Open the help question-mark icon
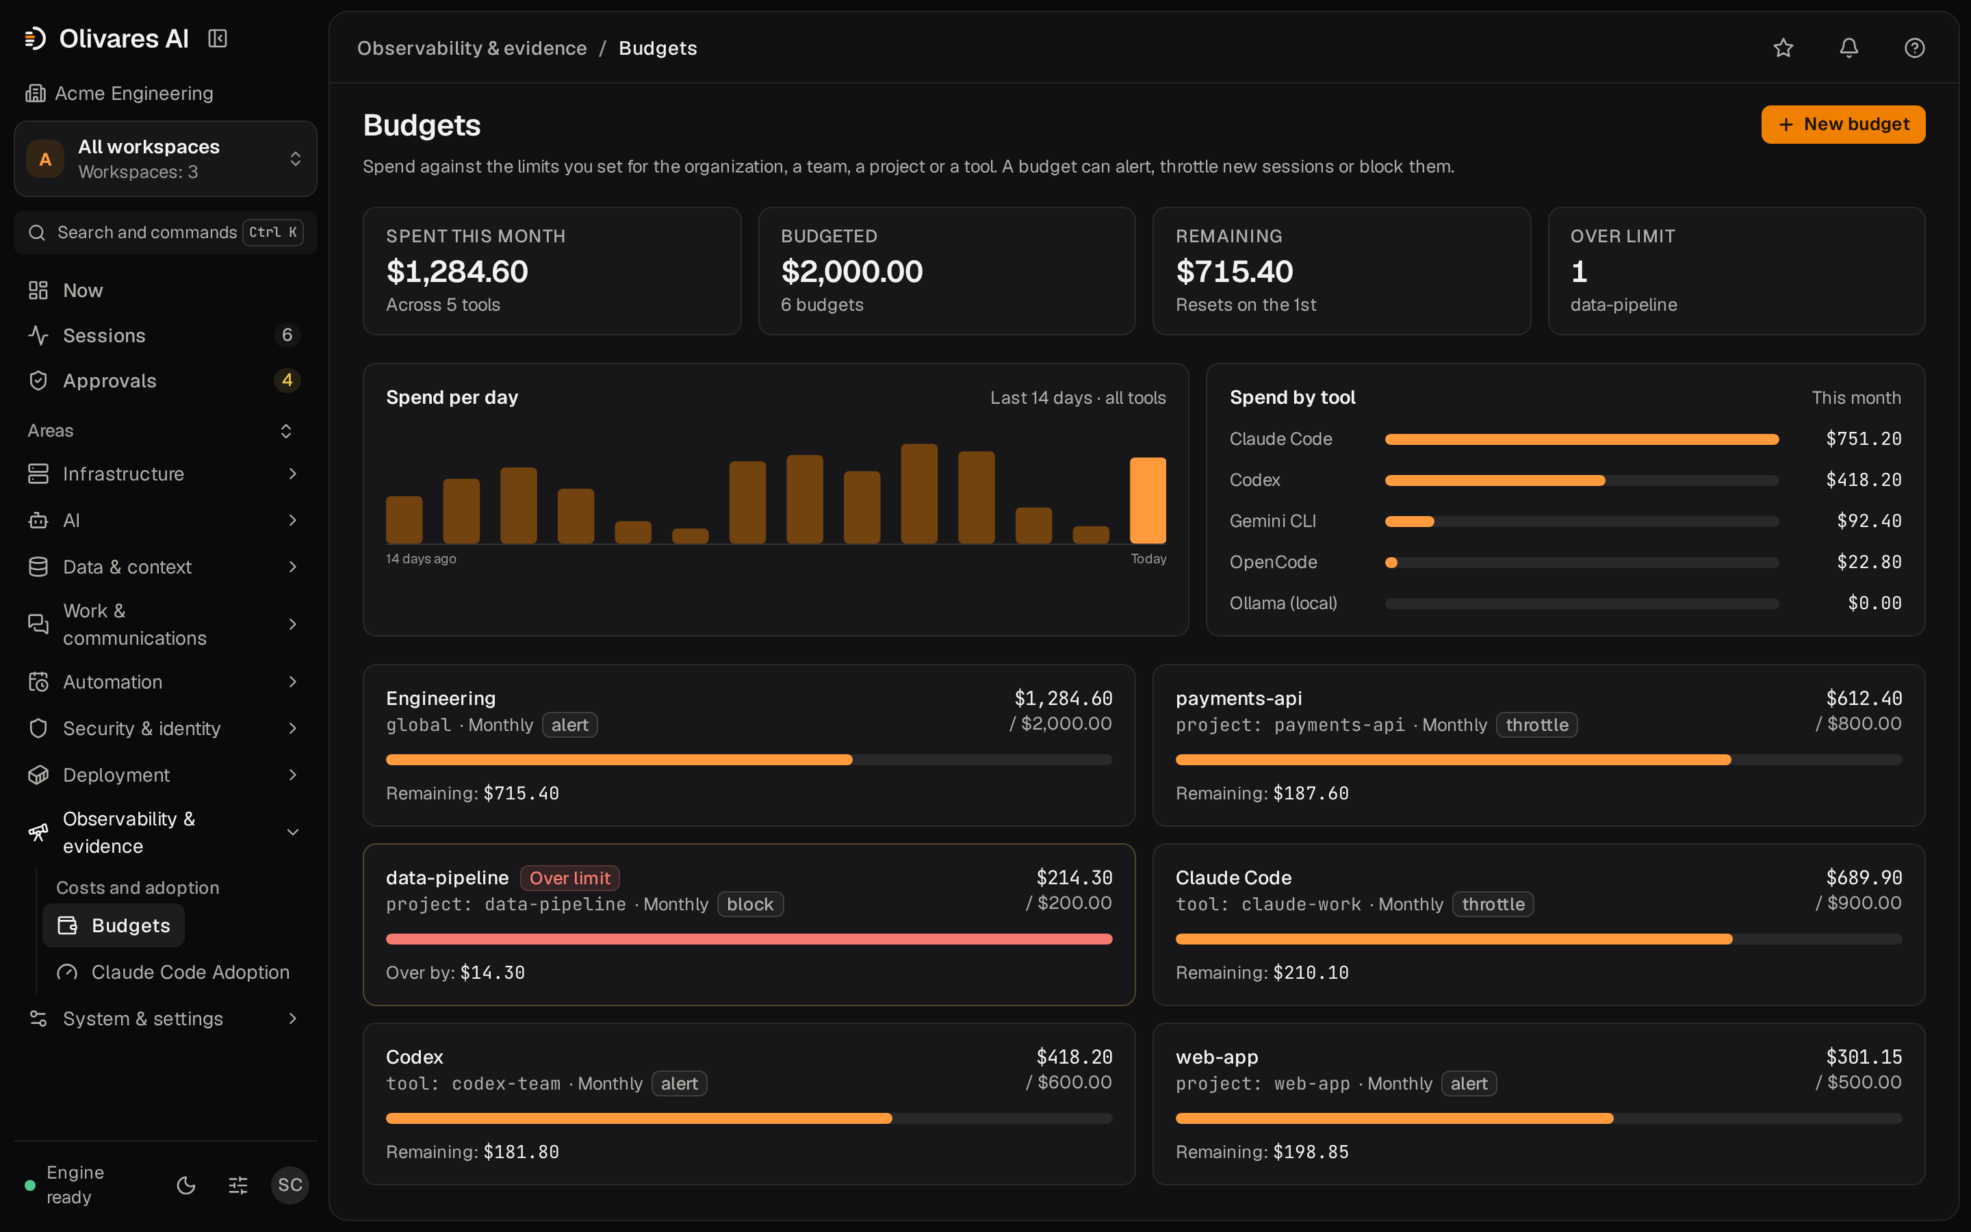 [1914, 48]
